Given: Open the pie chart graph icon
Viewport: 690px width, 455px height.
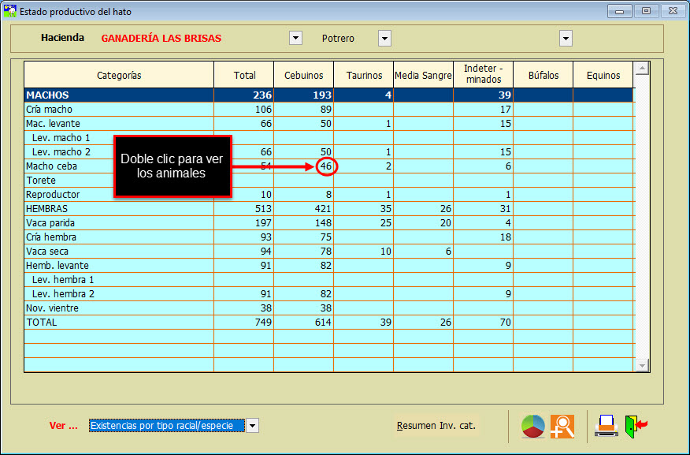Looking at the screenshot, I should (533, 426).
